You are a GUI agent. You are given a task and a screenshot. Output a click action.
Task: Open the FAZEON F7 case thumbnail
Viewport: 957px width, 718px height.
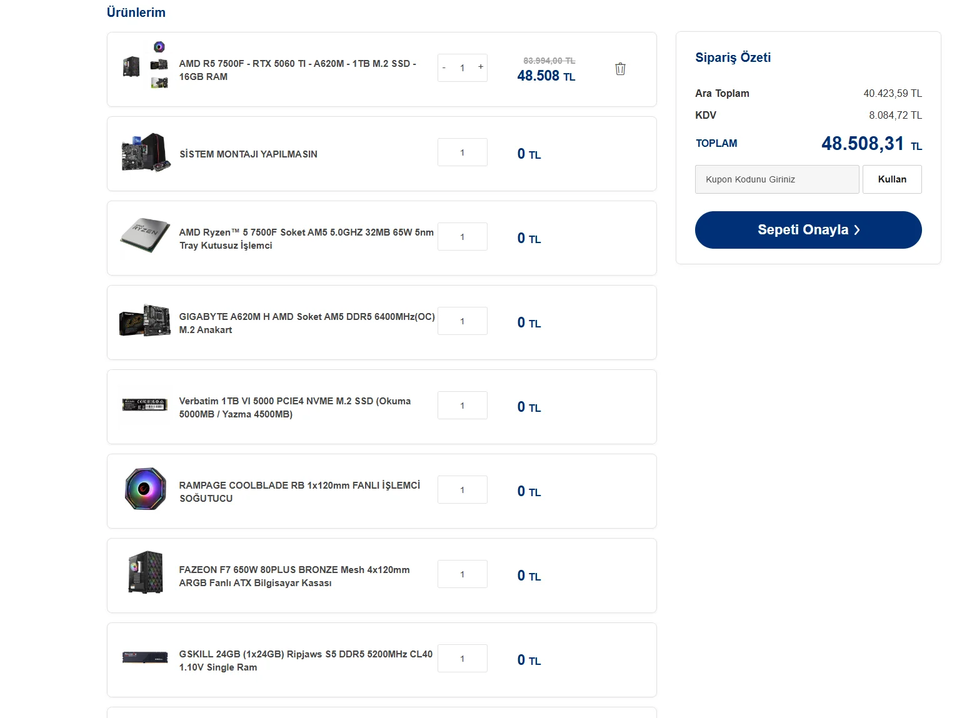tap(146, 572)
